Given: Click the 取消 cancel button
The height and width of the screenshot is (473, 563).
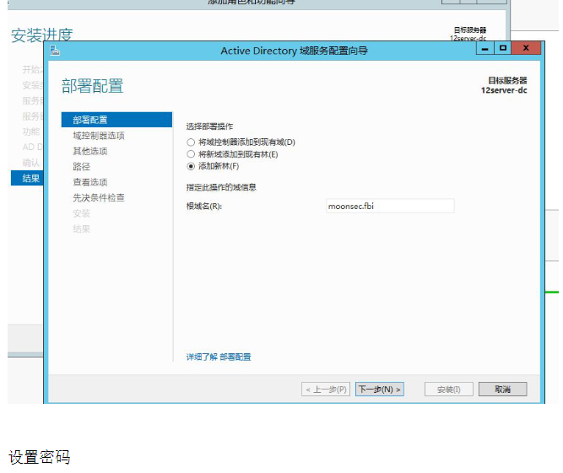Looking at the screenshot, I should click(x=503, y=390).
